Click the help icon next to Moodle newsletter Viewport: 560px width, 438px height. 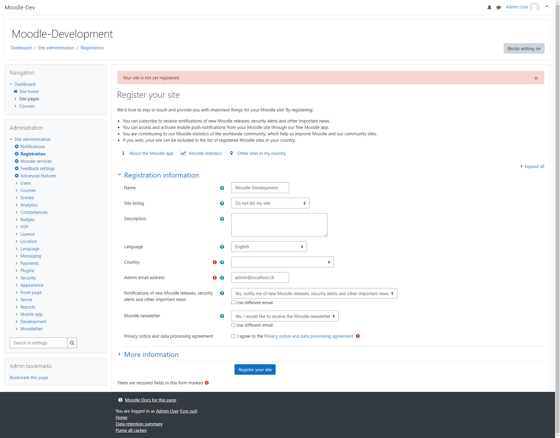click(222, 316)
